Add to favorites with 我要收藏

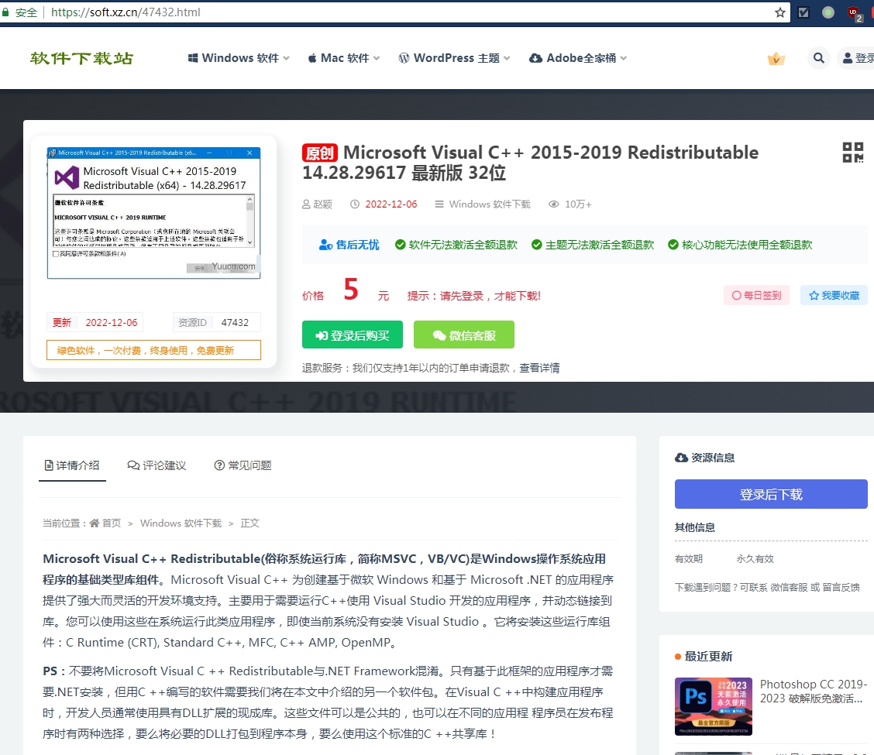pyautogui.click(x=834, y=295)
